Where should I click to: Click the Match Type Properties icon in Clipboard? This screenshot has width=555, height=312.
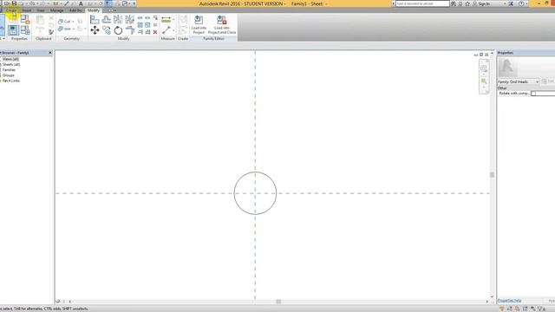[x=51, y=32]
